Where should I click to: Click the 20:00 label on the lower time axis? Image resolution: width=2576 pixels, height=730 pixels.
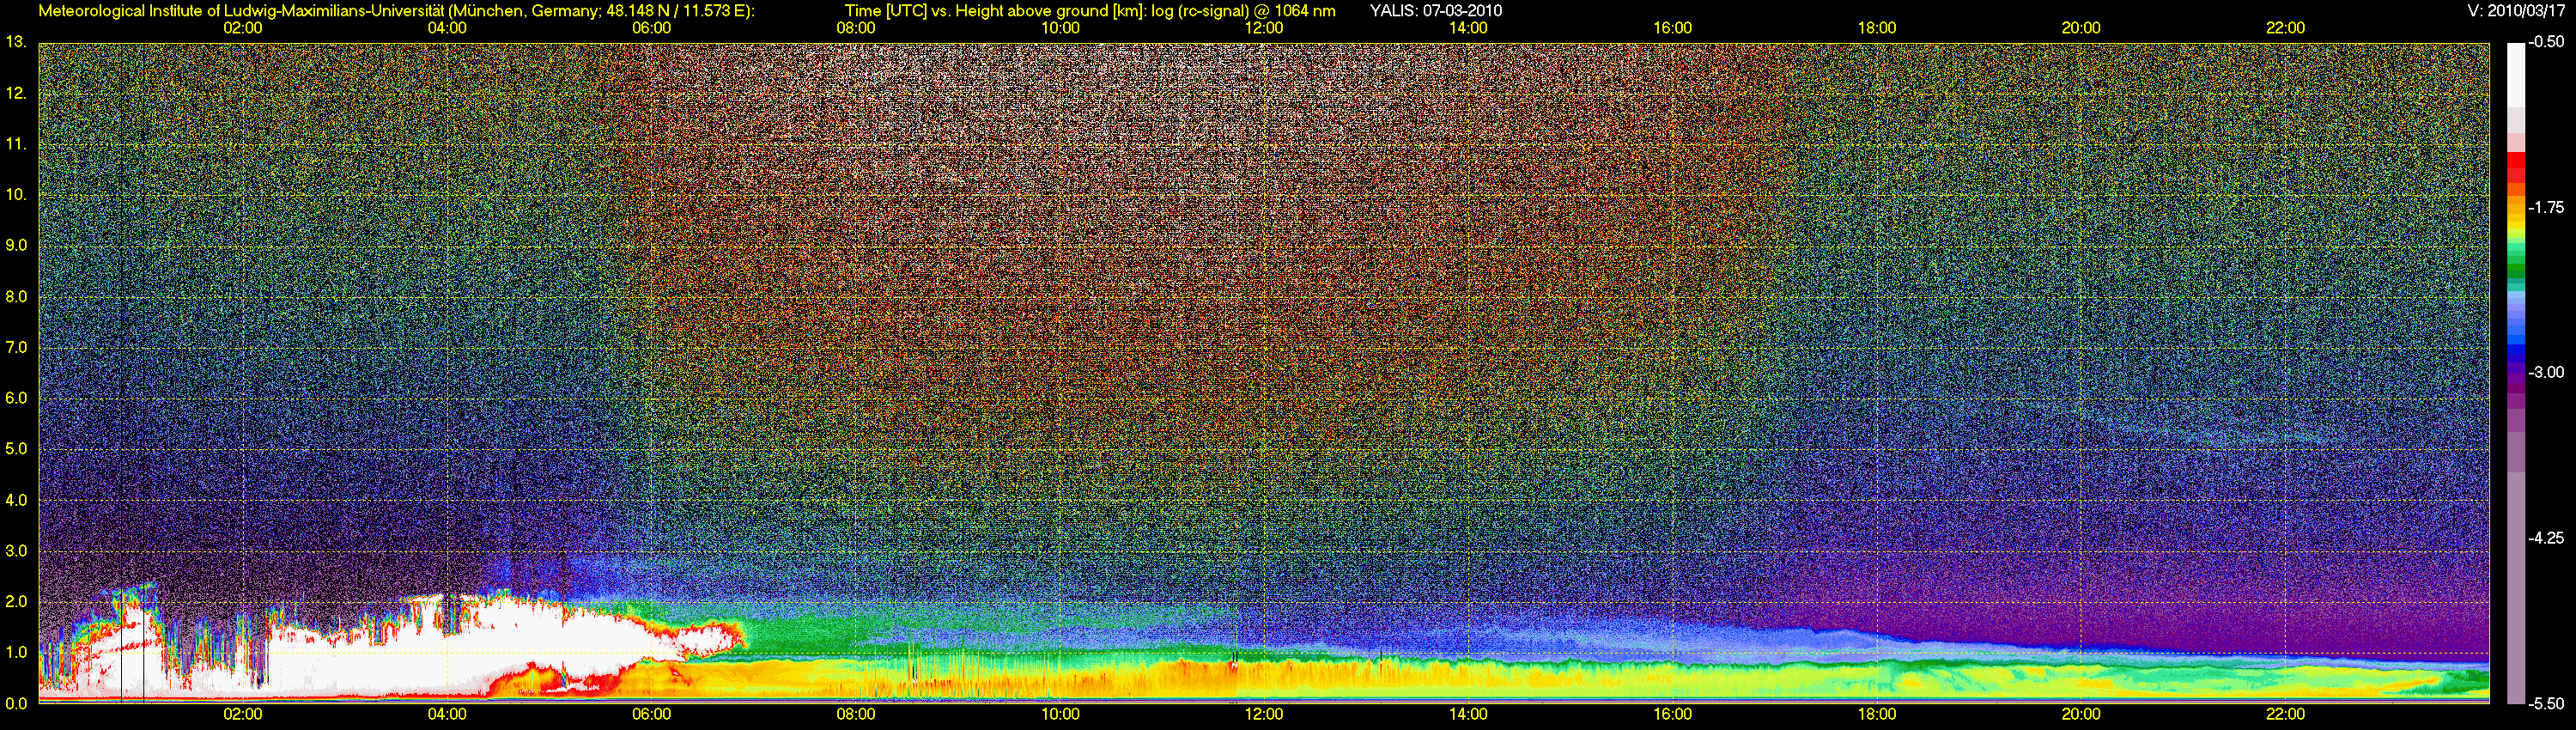click(2081, 714)
